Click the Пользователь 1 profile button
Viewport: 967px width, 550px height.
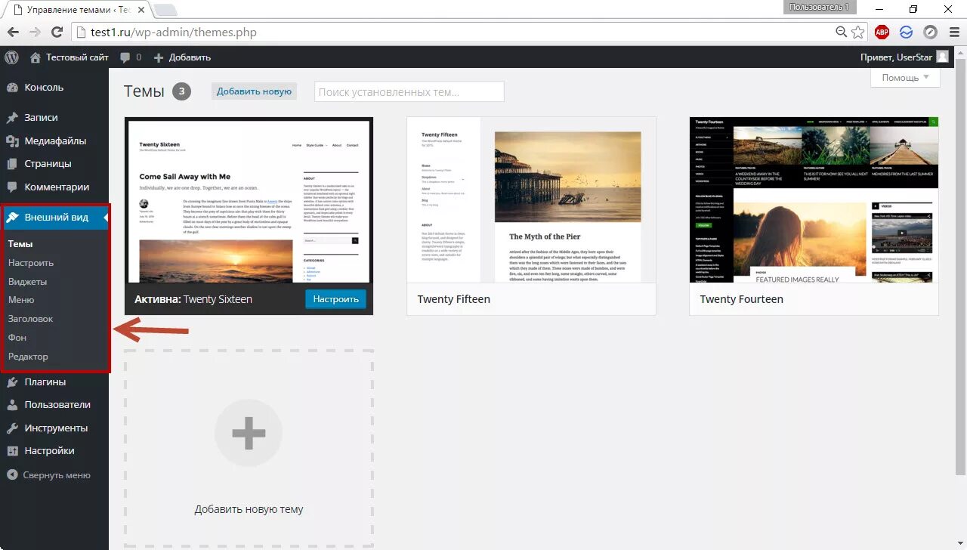coord(820,7)
